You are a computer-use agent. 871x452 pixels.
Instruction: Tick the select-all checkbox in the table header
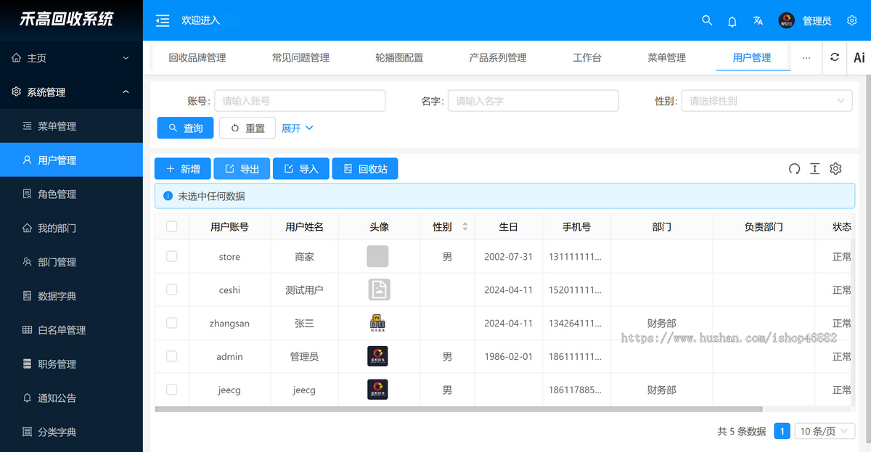pos(172,226)
